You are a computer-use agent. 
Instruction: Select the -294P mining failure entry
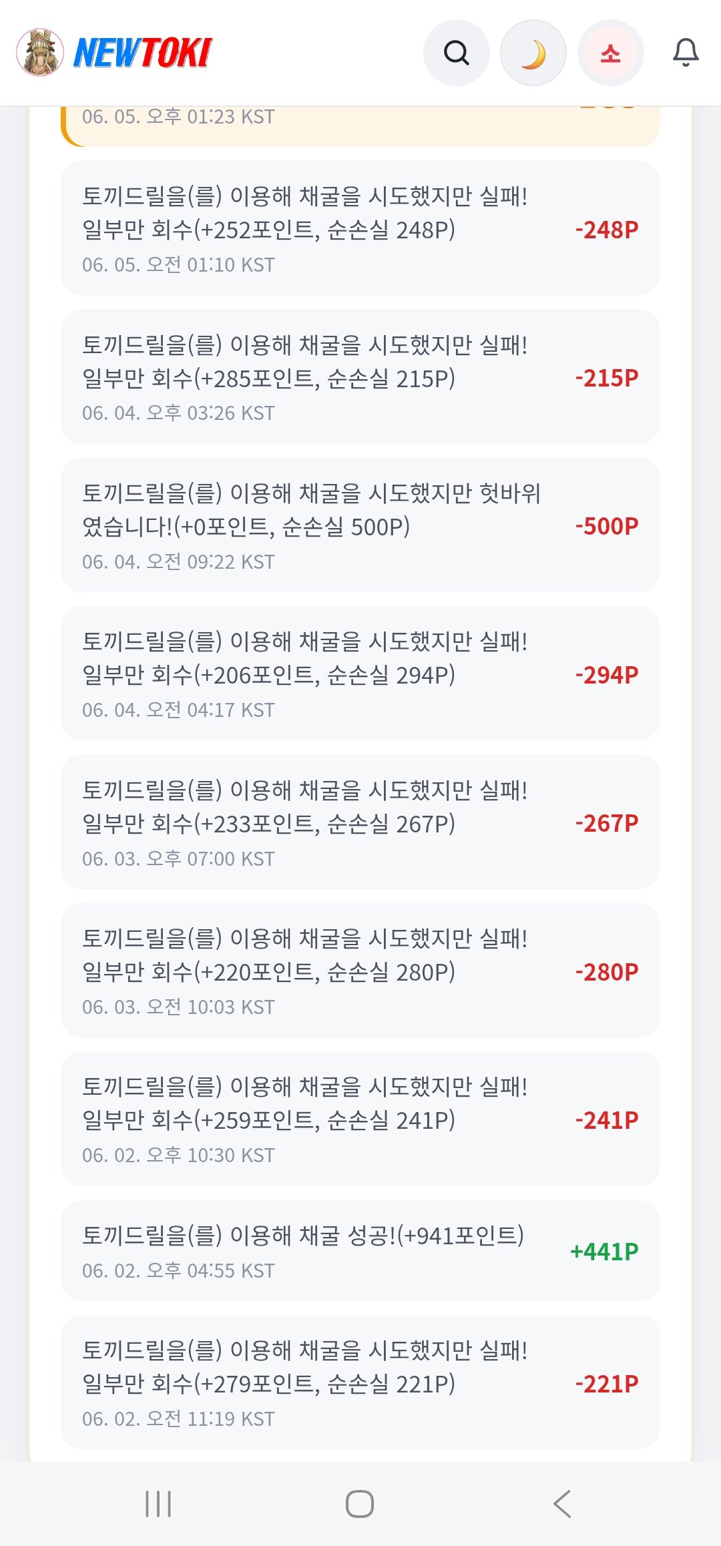click(360, 674)
